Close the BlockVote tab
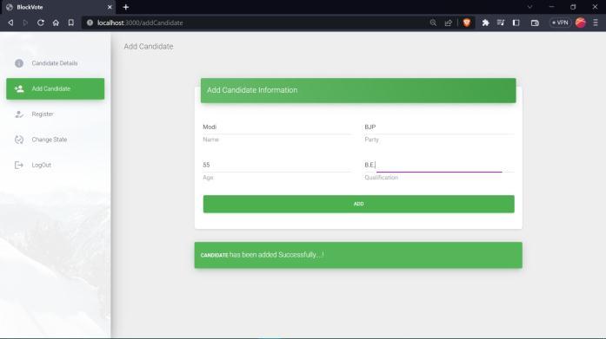The width and height of the screenshot is (606, 339). [110, 7]
